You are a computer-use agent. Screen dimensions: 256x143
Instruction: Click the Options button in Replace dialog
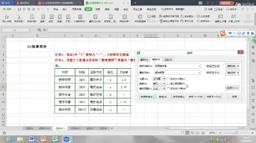(232, 88)
